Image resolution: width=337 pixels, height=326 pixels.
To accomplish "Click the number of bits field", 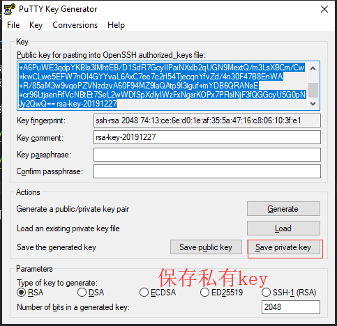I will [291, 307].
